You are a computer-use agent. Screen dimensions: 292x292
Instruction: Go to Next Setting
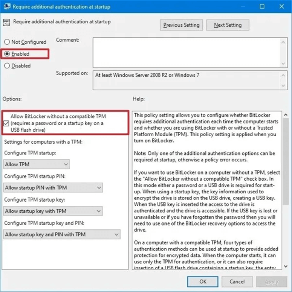228,25
